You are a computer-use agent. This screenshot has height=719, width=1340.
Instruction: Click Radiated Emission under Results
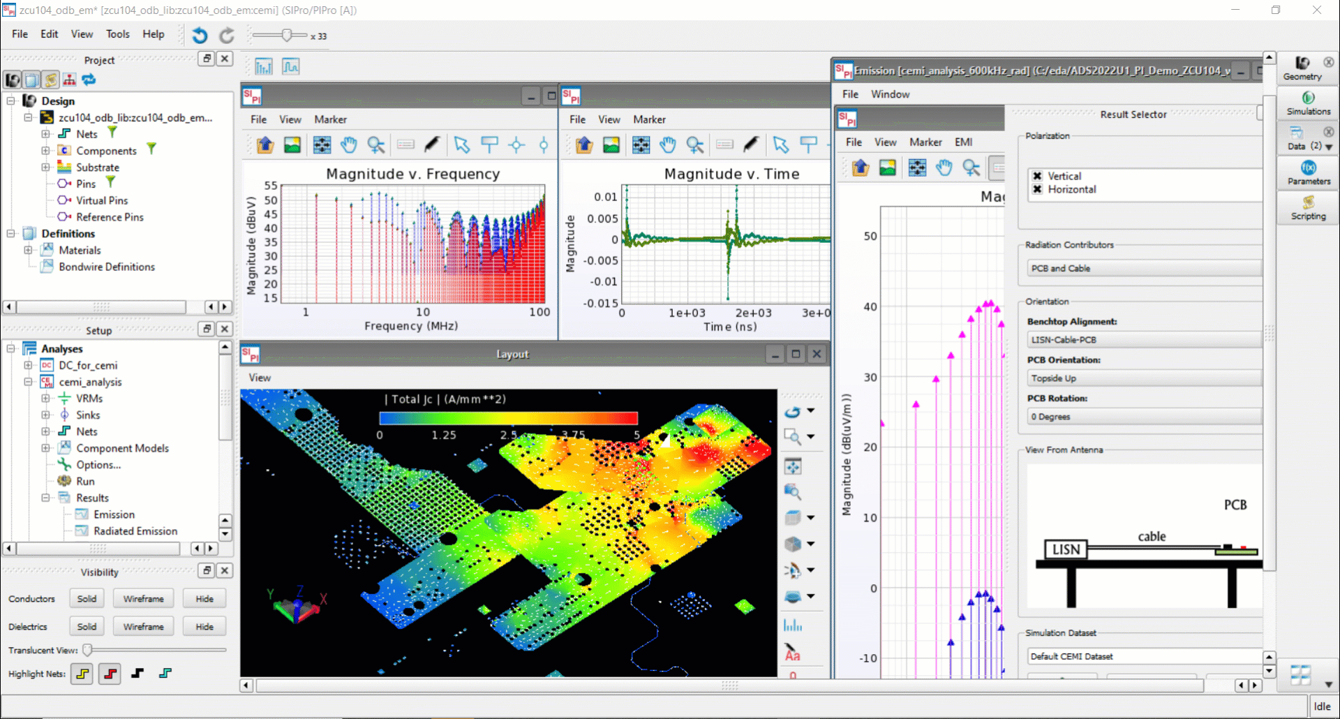(x=135, y=531)
